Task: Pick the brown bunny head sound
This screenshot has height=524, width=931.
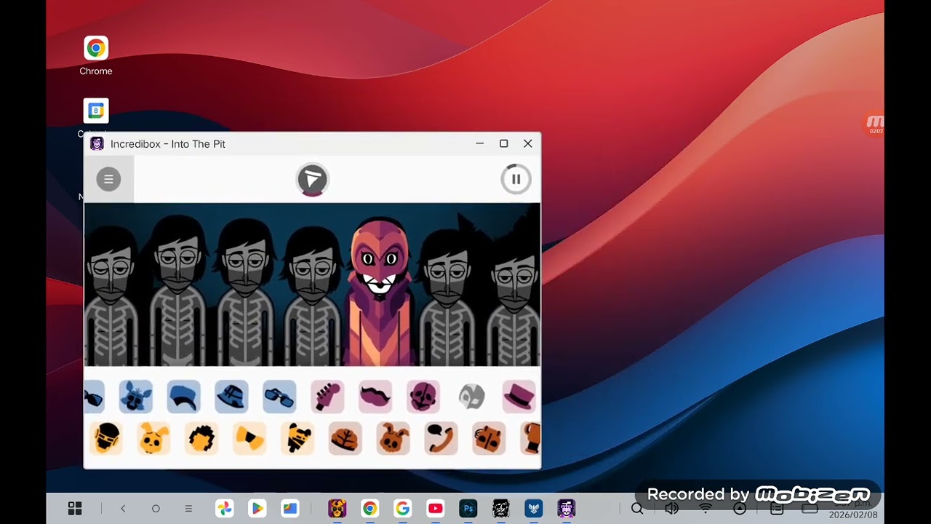Action: tap(393, 438)
